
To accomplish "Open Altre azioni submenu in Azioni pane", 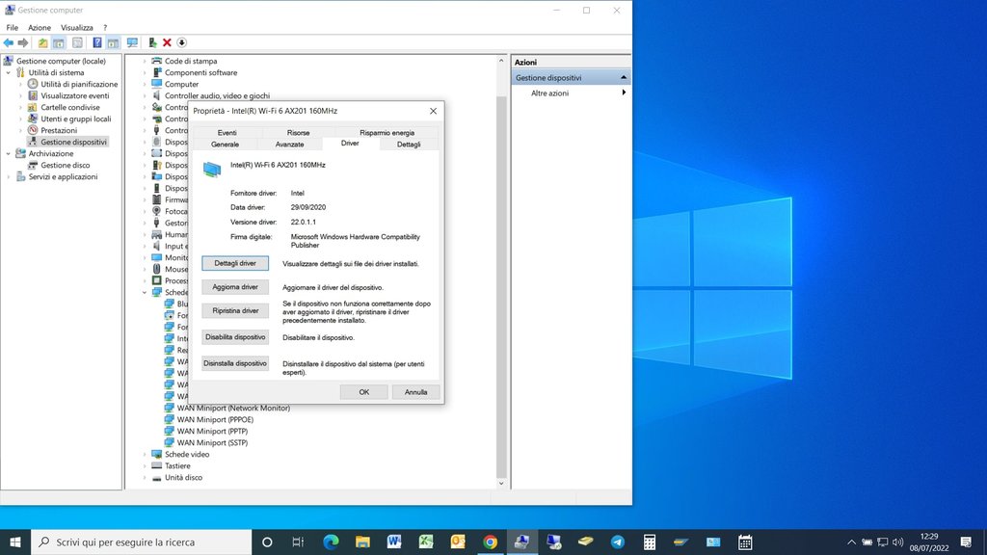I will tap(571, 93).
